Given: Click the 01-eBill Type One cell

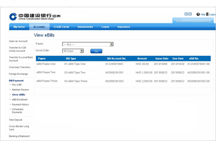Looking at the screenshot, I should (75, 64).
